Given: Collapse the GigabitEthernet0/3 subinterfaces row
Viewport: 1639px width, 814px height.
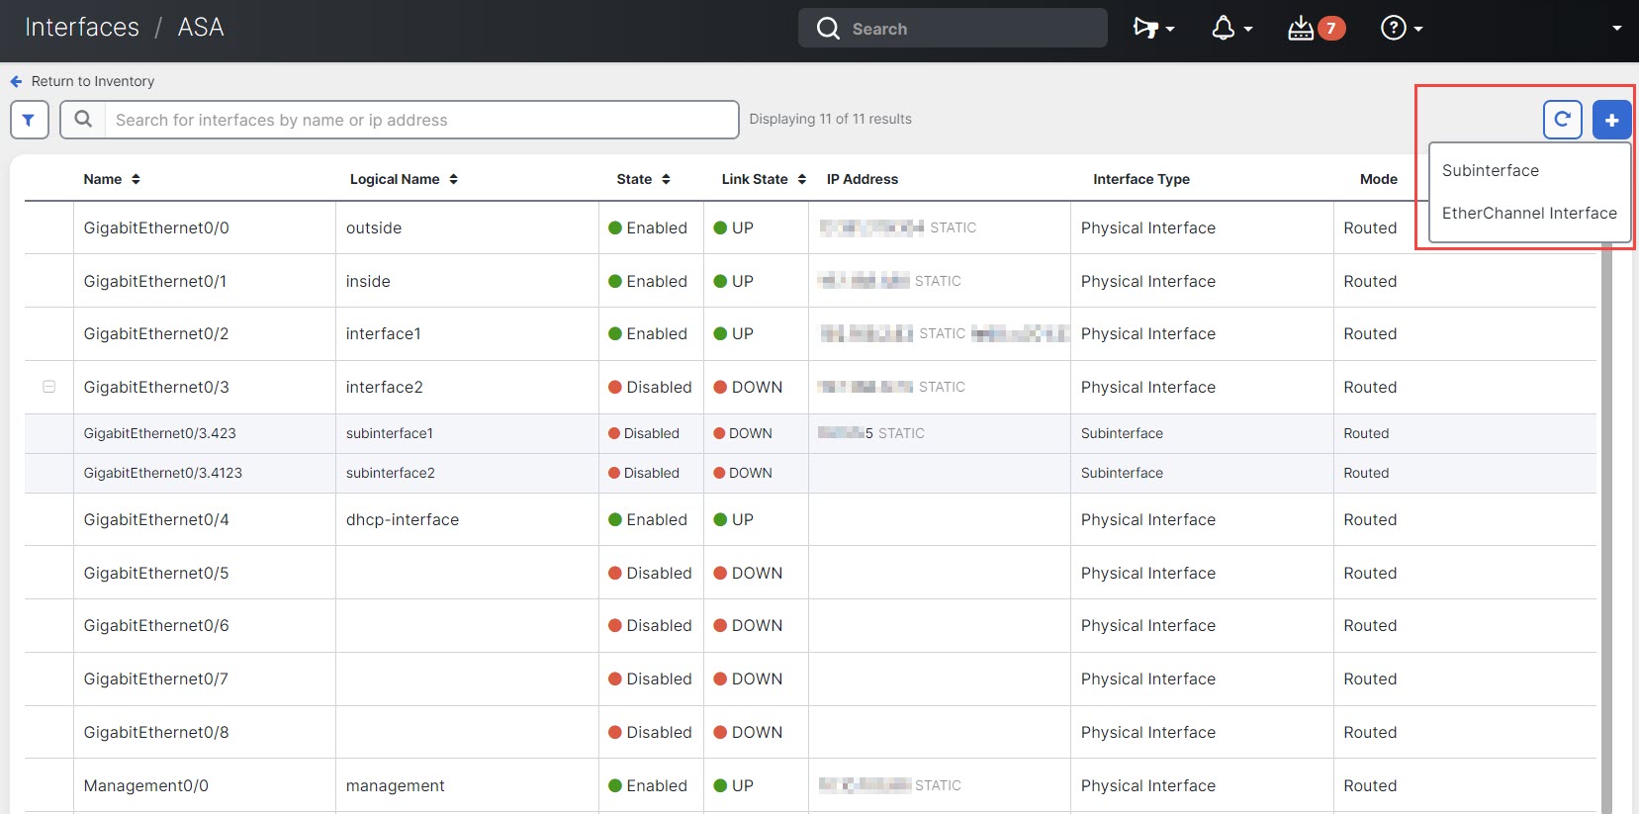Looking at the screenshot, I should click(48, 387).
